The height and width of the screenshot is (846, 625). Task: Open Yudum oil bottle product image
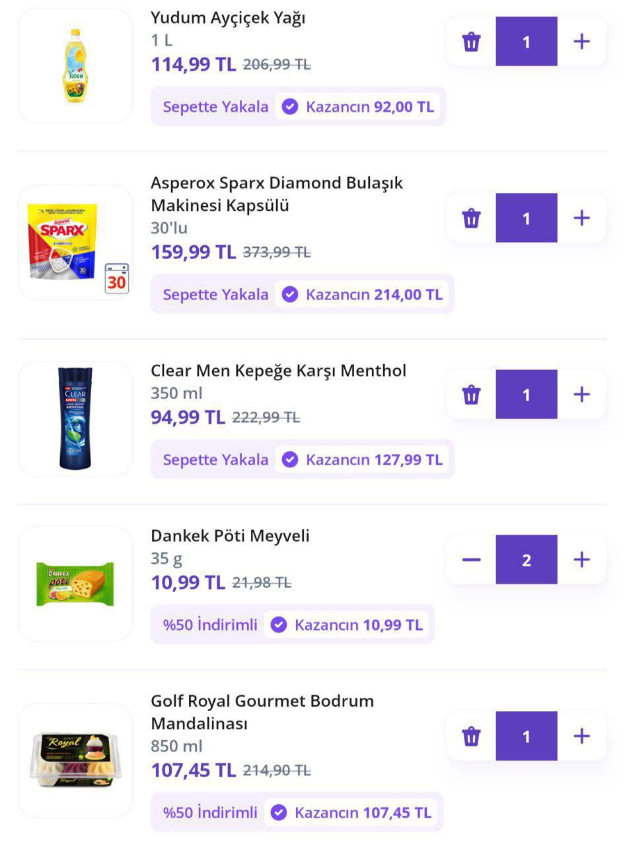[75, 65]
